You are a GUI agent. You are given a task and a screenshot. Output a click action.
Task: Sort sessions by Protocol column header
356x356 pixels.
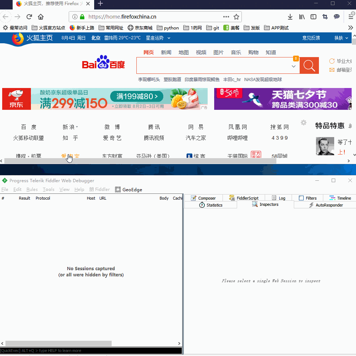click(x=43, y=198)
